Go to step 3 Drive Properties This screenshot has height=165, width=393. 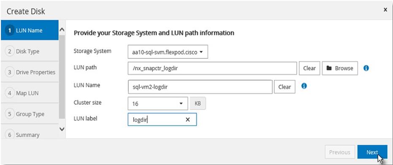[30, 72]
